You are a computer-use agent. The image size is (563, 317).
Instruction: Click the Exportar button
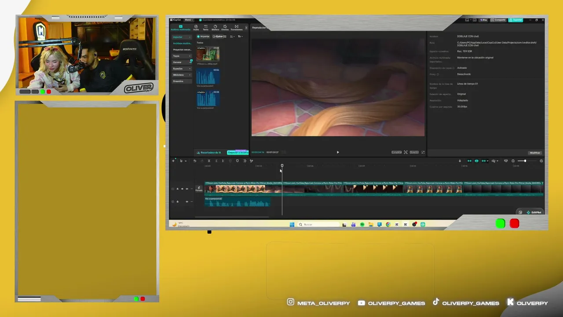click(516, 20)
